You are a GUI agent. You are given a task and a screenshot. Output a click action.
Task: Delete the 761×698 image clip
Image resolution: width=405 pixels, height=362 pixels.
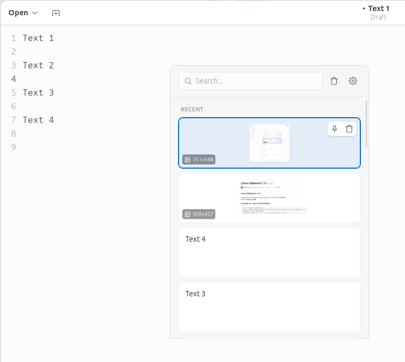click(x=349, y=129)
